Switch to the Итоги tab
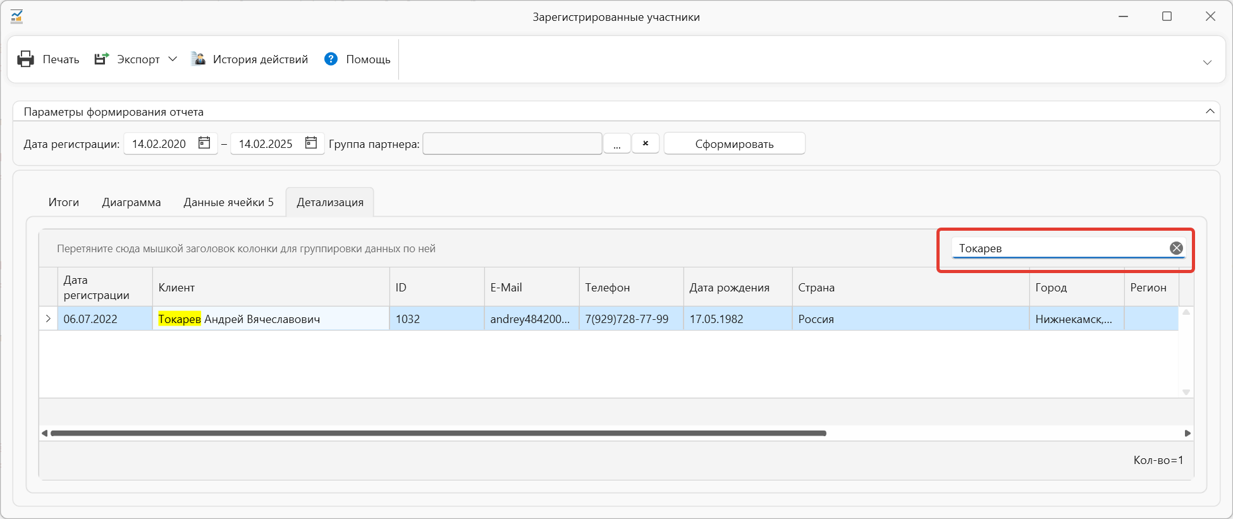 (x=64, y=202)
